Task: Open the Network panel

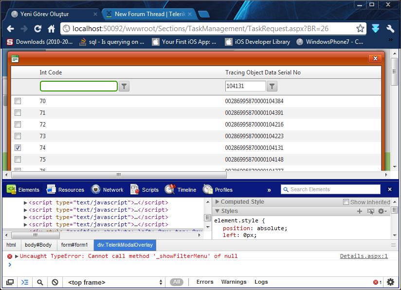Action: [107, 190]
